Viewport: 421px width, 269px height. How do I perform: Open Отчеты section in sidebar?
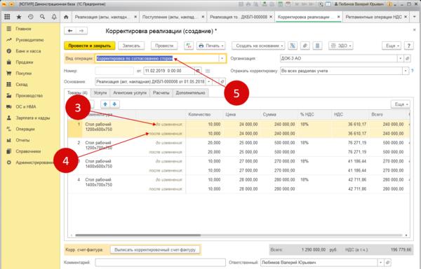coord(22,140)
